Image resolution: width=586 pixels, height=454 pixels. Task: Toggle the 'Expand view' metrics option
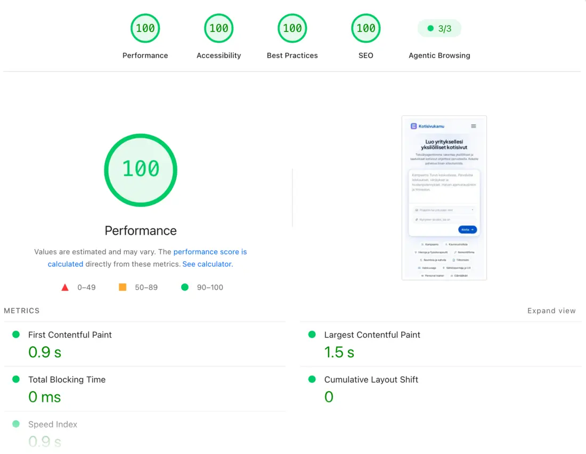tap(551, 310)
